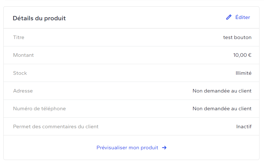Click the 'test bouton' title value
The height and width of the screenshot is (165, 264).
pyautogui.click(x=237, y=37)
